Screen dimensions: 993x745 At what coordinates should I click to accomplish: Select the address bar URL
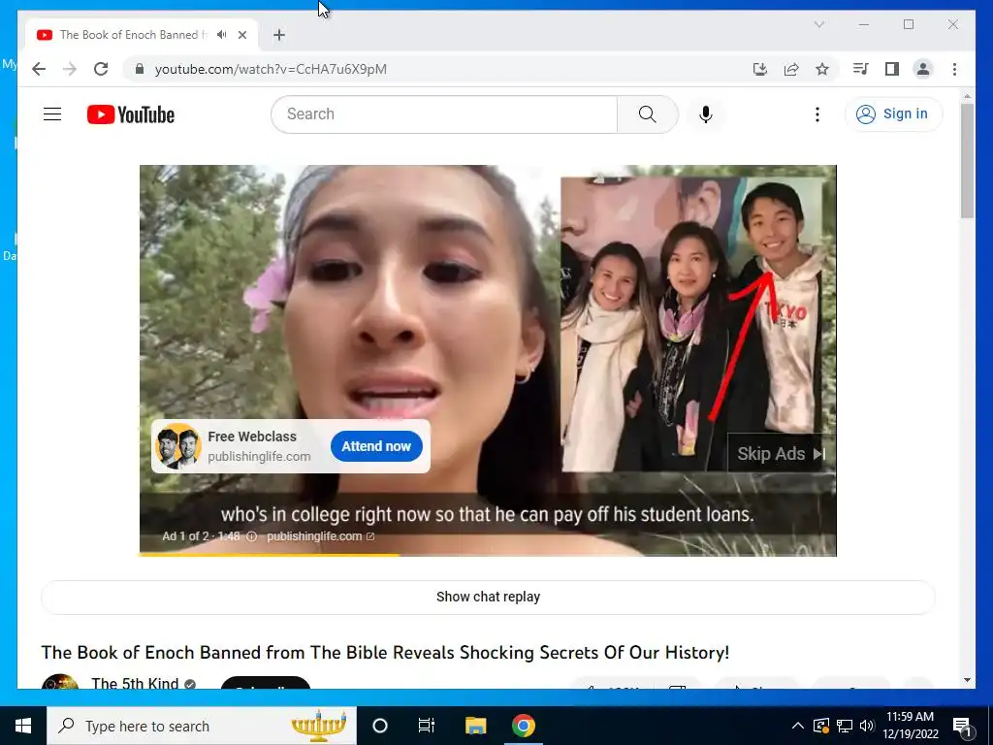272,69
